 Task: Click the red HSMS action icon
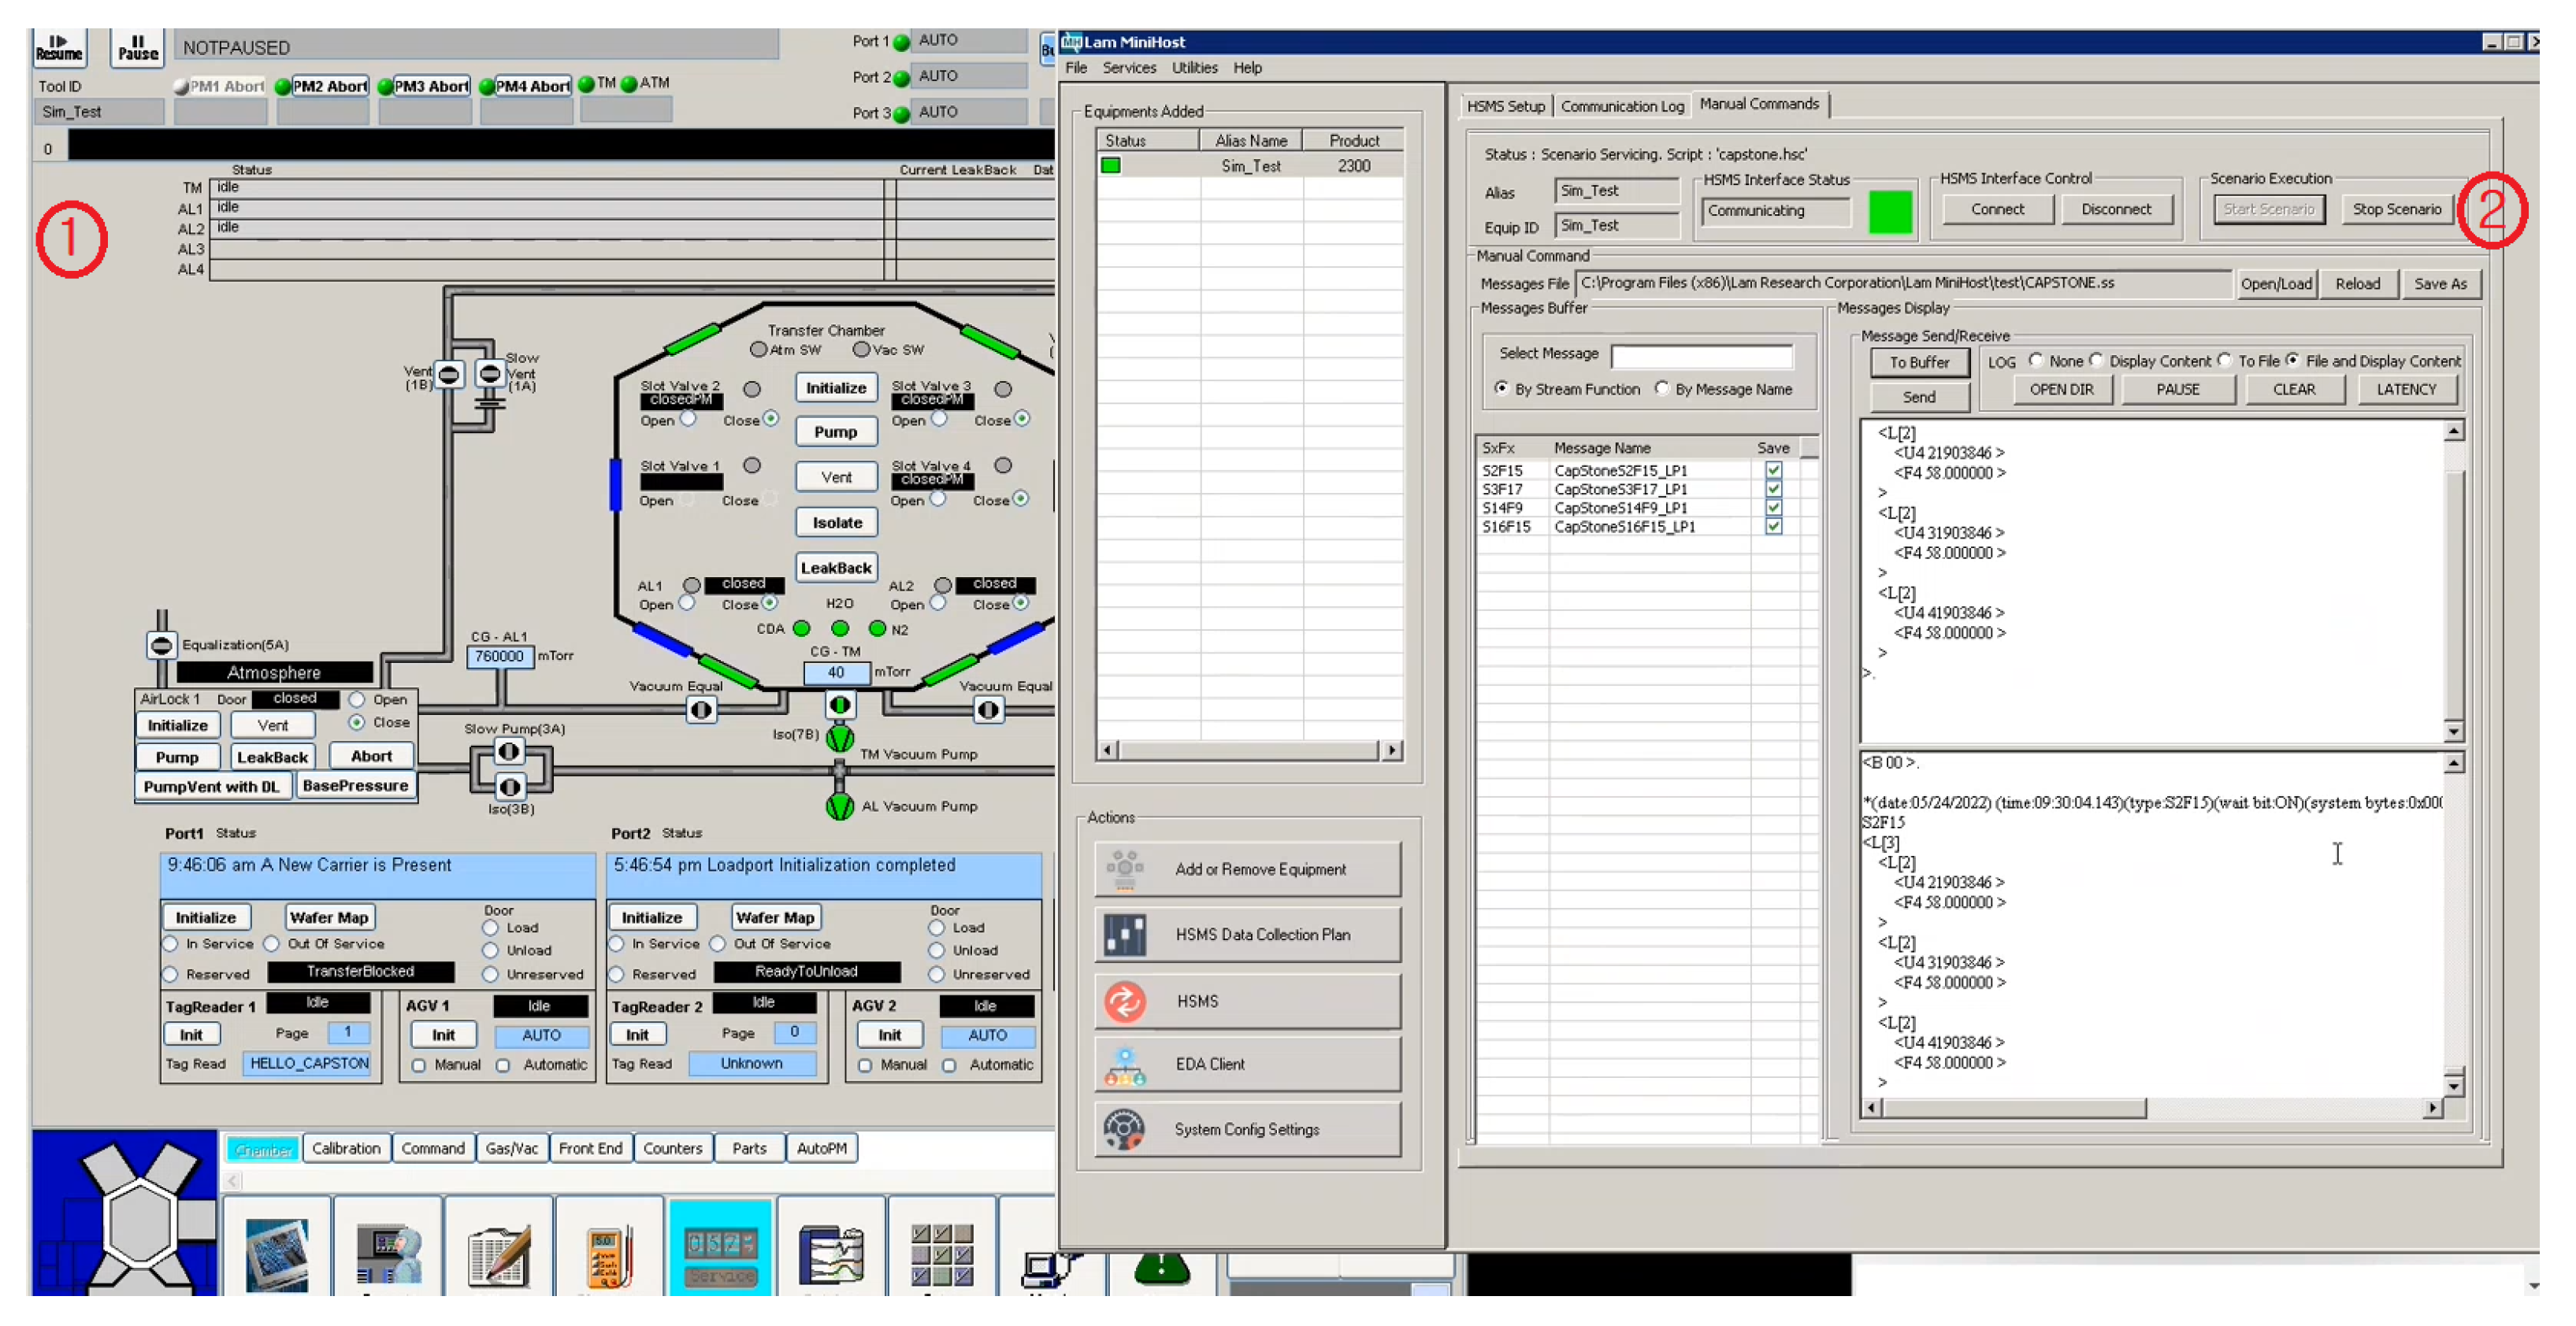point(1124,1002)
